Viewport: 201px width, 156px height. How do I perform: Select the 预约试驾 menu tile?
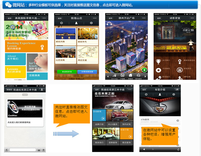pos(126,124)
